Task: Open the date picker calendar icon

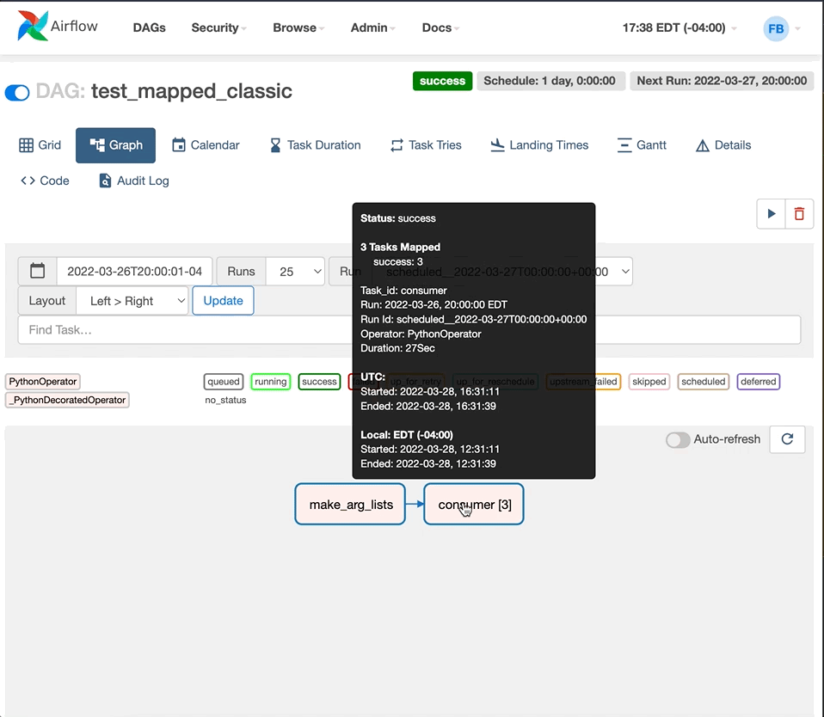Action: [x=37, y=271]
